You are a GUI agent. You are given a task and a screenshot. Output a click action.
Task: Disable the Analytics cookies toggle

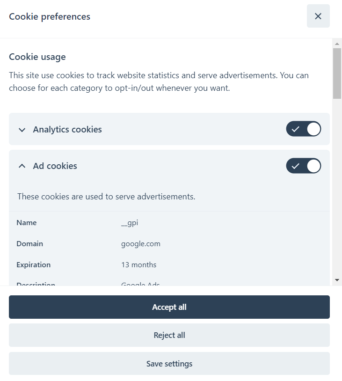point(304,129)
